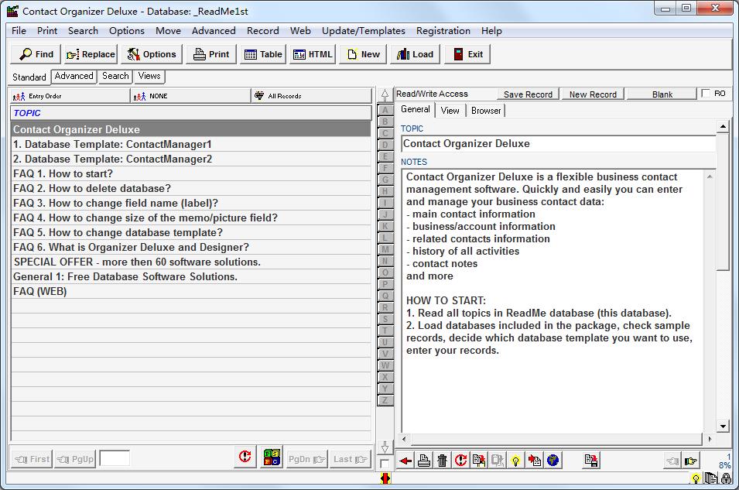Tick the checkbox below the alphabet bar
The width and height of the screenshot is (739, 490).
[x=385, y=463]
